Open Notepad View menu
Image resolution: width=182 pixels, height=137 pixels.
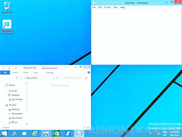click(116, 7)
